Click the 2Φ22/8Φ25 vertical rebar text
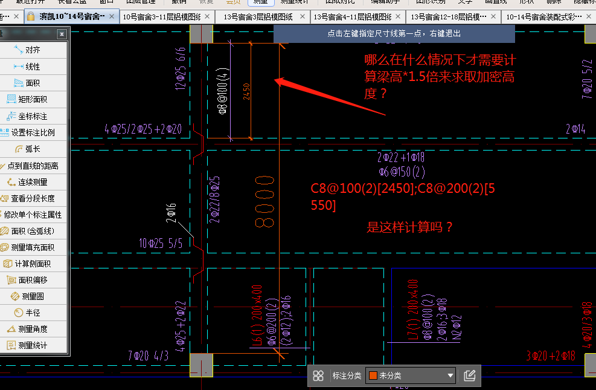Viewport: 596px width, 390px height. (x=215, y=200)
